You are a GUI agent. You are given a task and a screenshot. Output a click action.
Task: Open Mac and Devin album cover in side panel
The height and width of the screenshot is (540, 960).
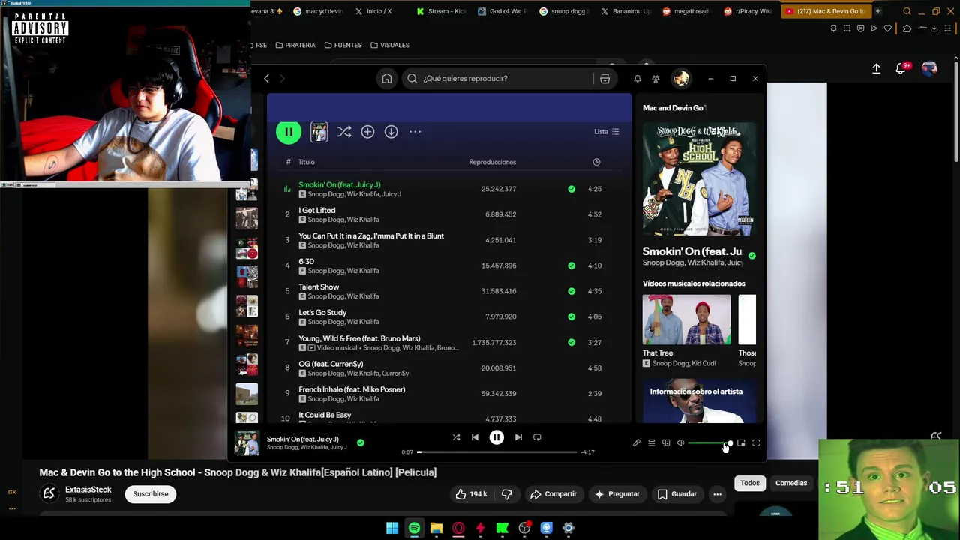tap(699, 179)
